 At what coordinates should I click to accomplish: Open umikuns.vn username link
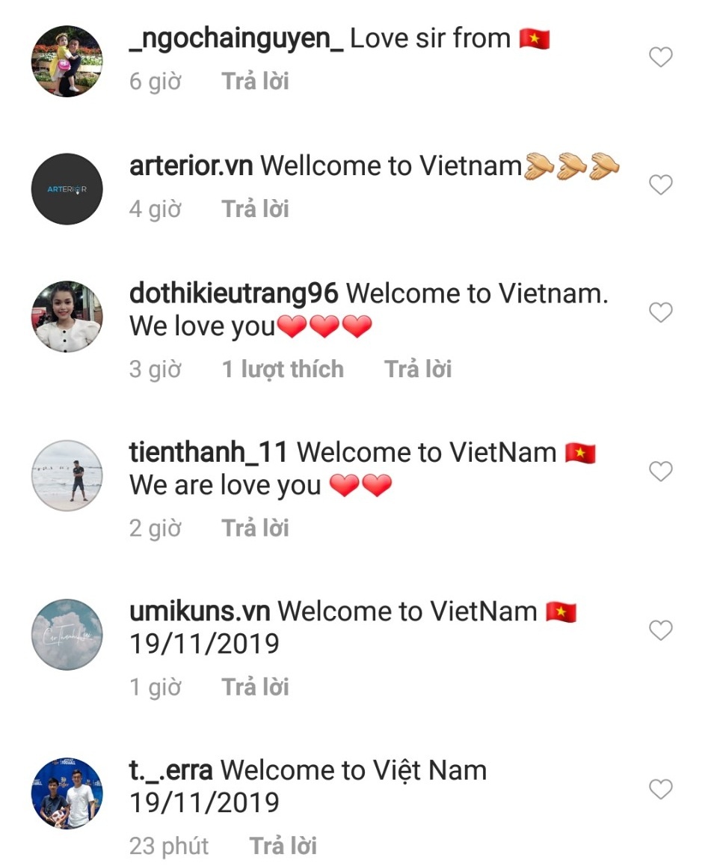tap(200, 611)
